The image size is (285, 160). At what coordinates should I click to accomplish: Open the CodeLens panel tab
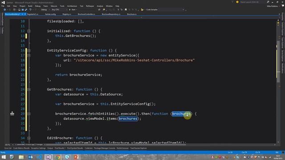point(89,148)
